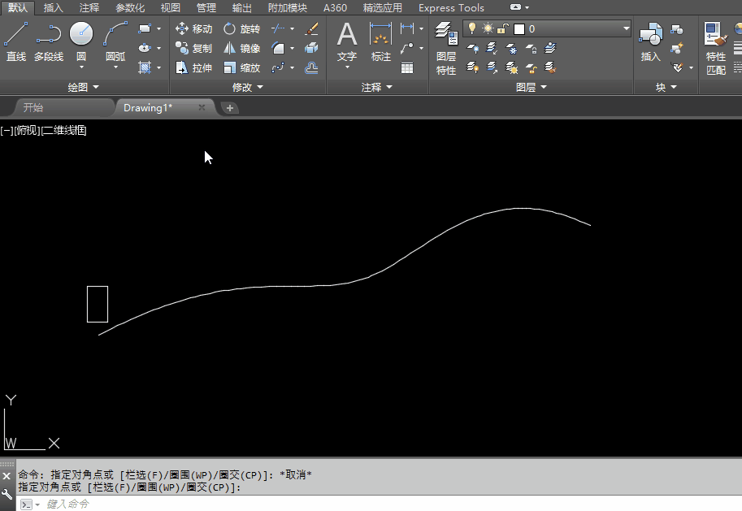Image resolution: width=742 pixels, height=511 pixels.
Task: Choose the 镜像 (Mirror) tool
Action: tap(241, 49)
